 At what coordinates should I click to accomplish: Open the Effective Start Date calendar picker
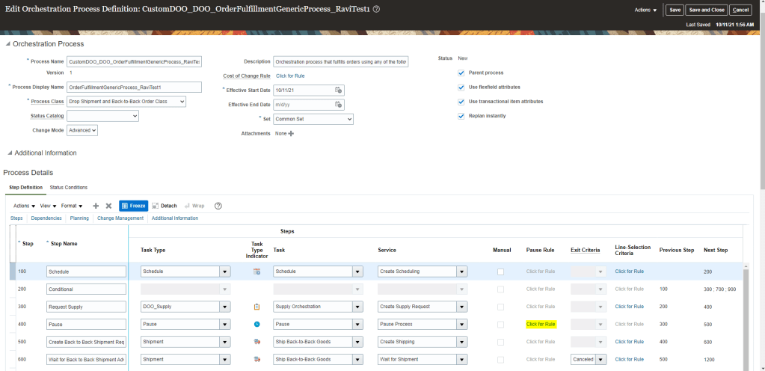(338, 90)
